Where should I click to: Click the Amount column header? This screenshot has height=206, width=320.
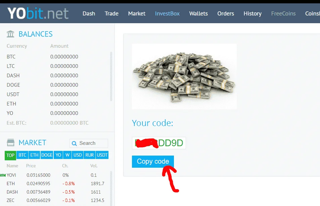(59, 46)
